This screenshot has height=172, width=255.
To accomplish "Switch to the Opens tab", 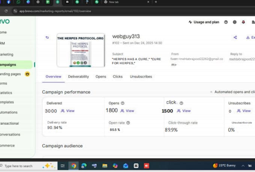I will point(101,76).
